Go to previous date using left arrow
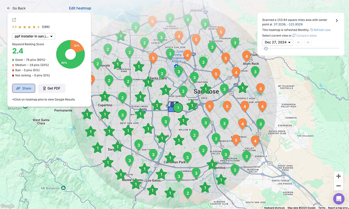Screen dimensions: 349x209 click(298, 42)
